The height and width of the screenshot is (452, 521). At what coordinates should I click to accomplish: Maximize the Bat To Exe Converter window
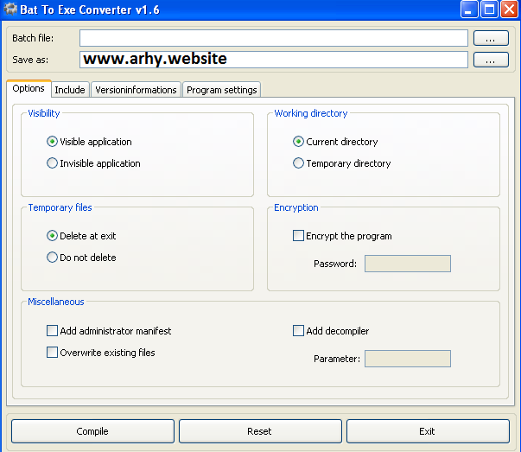[489, 9]
